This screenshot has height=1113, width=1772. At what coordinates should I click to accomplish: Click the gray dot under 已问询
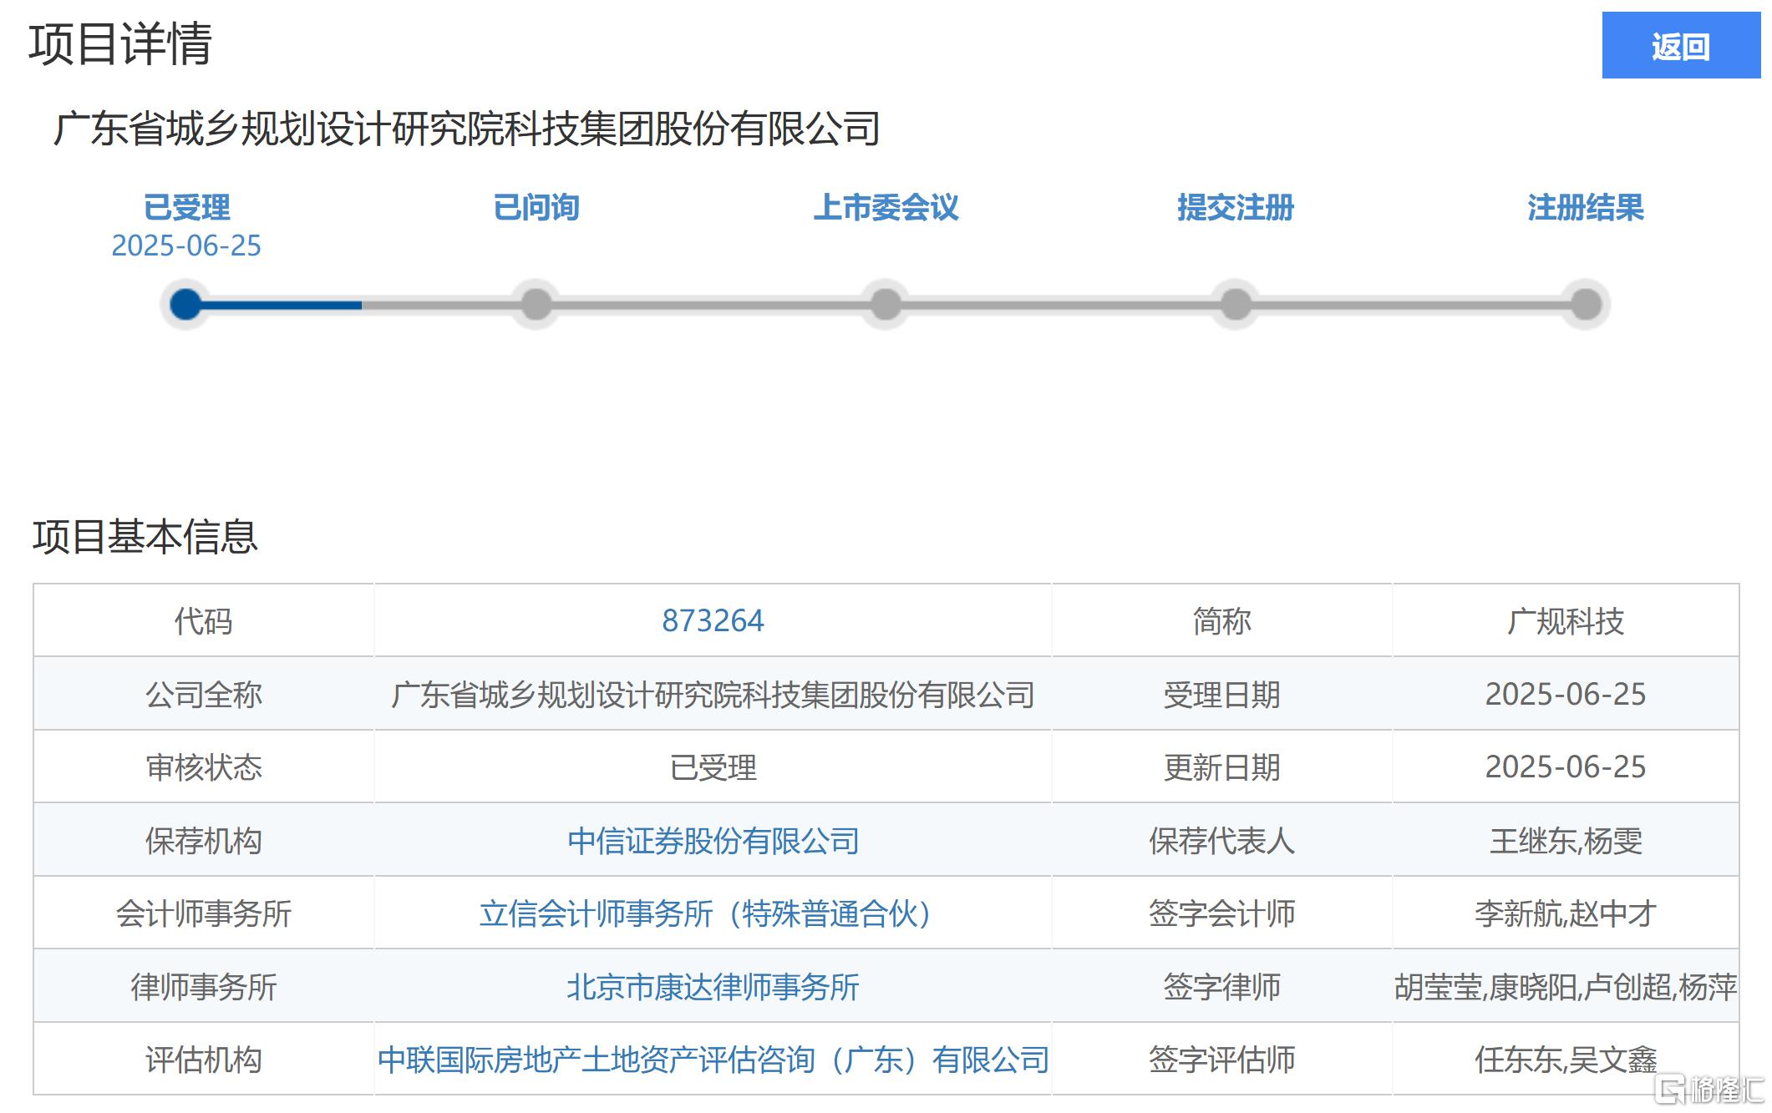(x=536, y=304)
